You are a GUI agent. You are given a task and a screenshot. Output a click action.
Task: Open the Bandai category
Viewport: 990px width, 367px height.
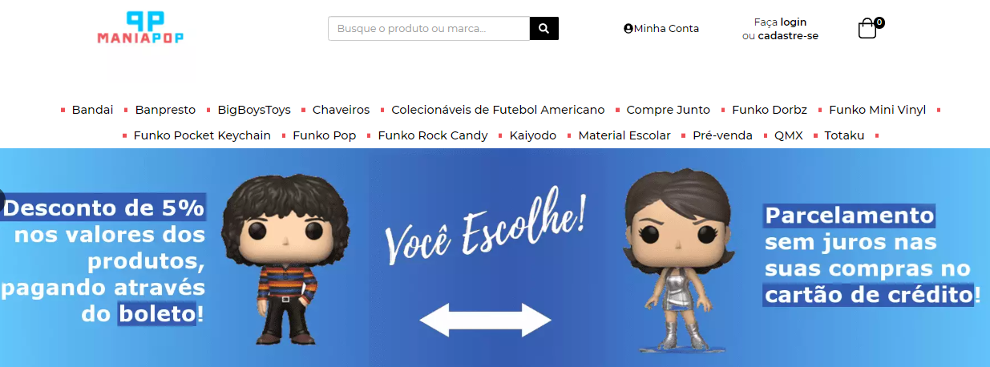pyautogui.click(x=92, y=110)
